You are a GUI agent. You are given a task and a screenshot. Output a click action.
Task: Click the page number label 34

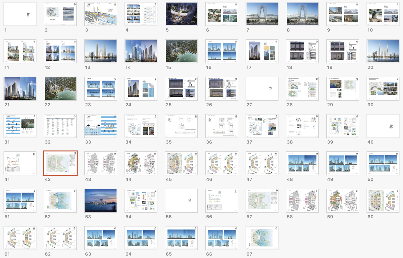tap(128, 142)
